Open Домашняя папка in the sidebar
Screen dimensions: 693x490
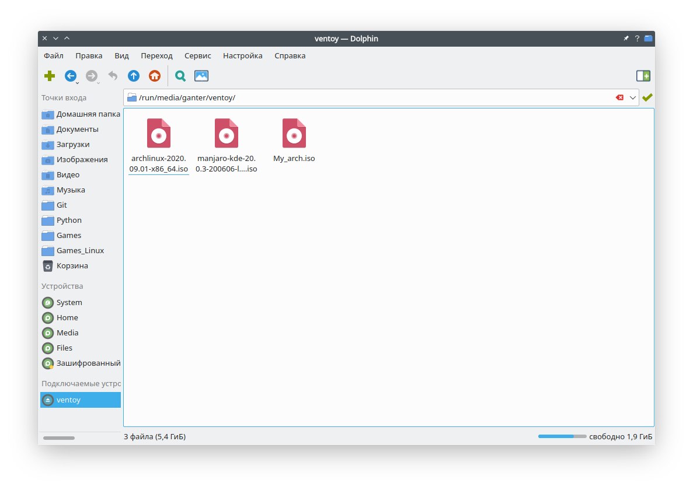click(x=81, y=114)
